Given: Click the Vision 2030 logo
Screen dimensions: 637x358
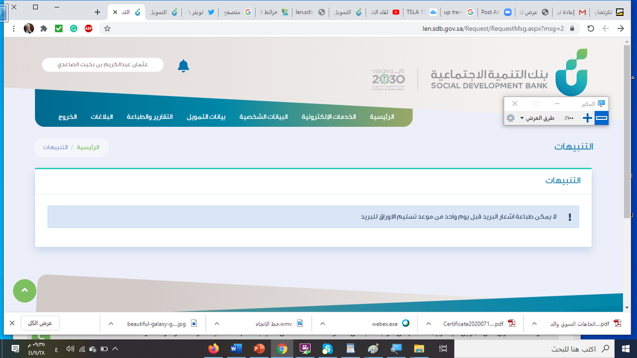Looking at the screenshot, I should [x=389, y=78].
